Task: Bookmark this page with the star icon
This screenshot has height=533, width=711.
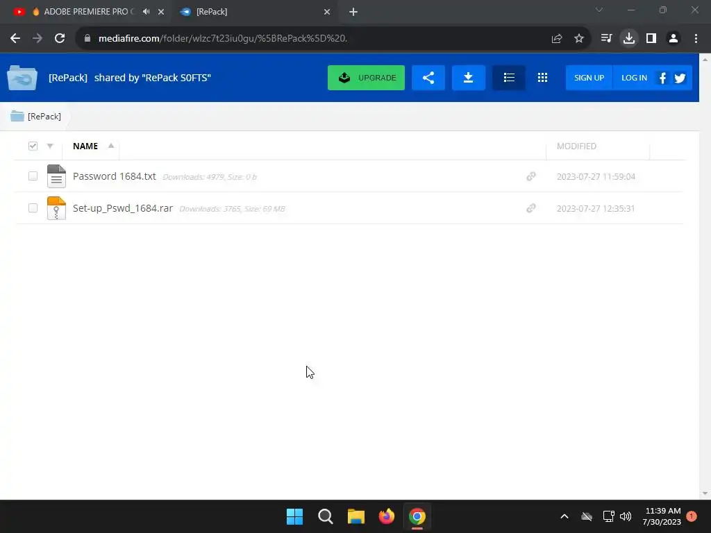Action: click(579, 39)
